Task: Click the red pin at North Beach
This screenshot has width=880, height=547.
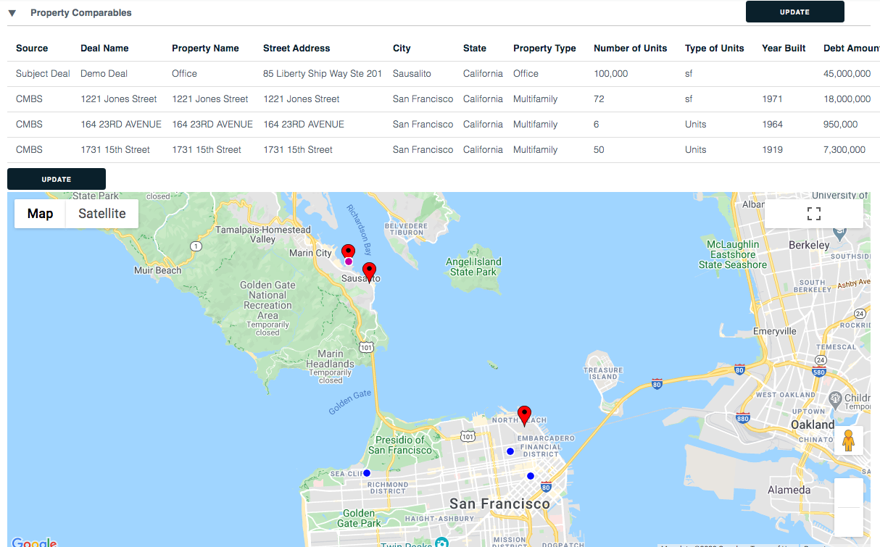Action: tap(524, 415)
